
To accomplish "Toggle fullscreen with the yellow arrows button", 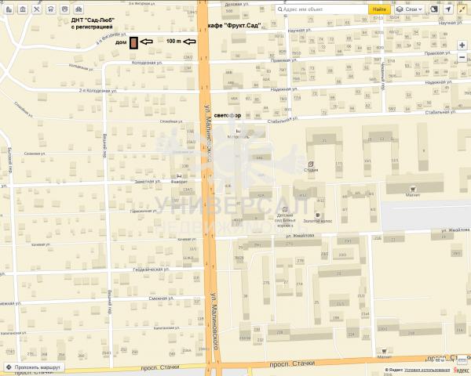I will (x=463, y=9).
